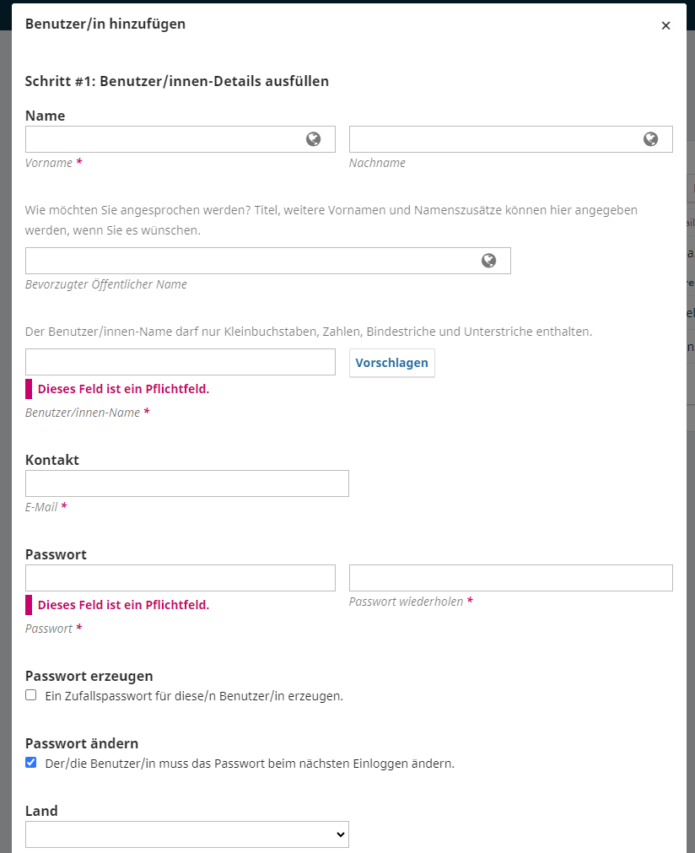Open the Land dropdown
The image size is (695, 853).
[187, 834]
